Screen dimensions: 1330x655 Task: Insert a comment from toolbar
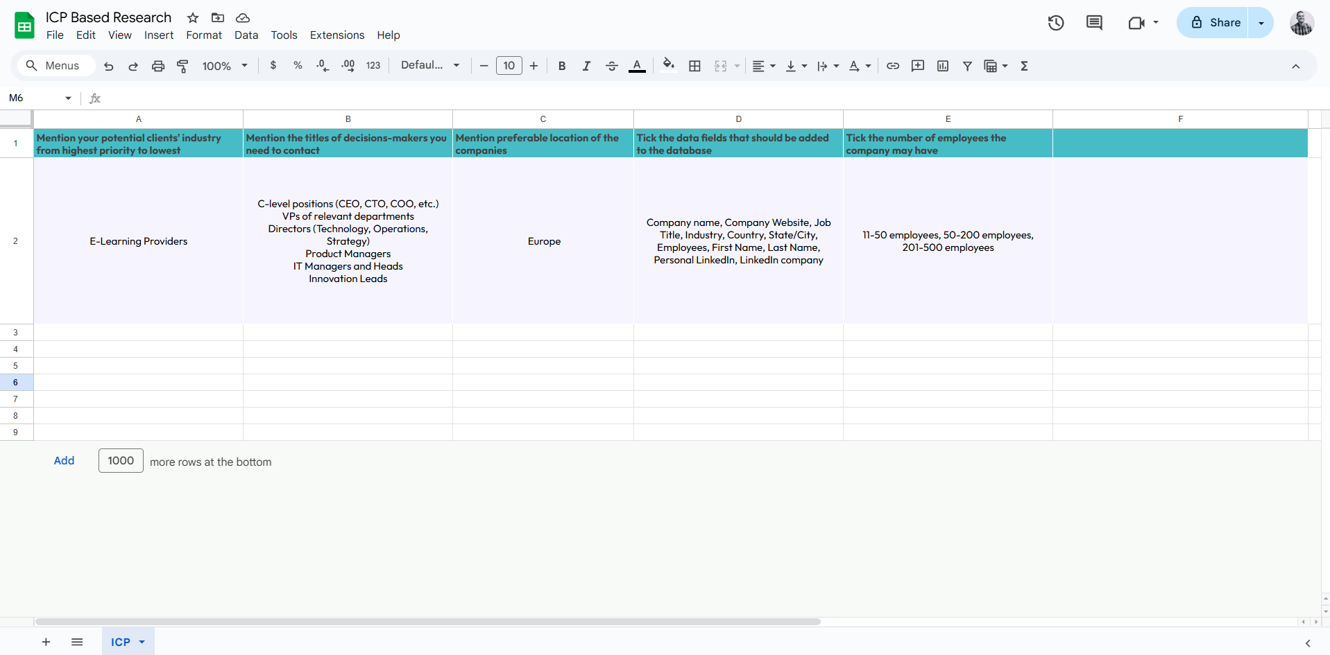918,66
